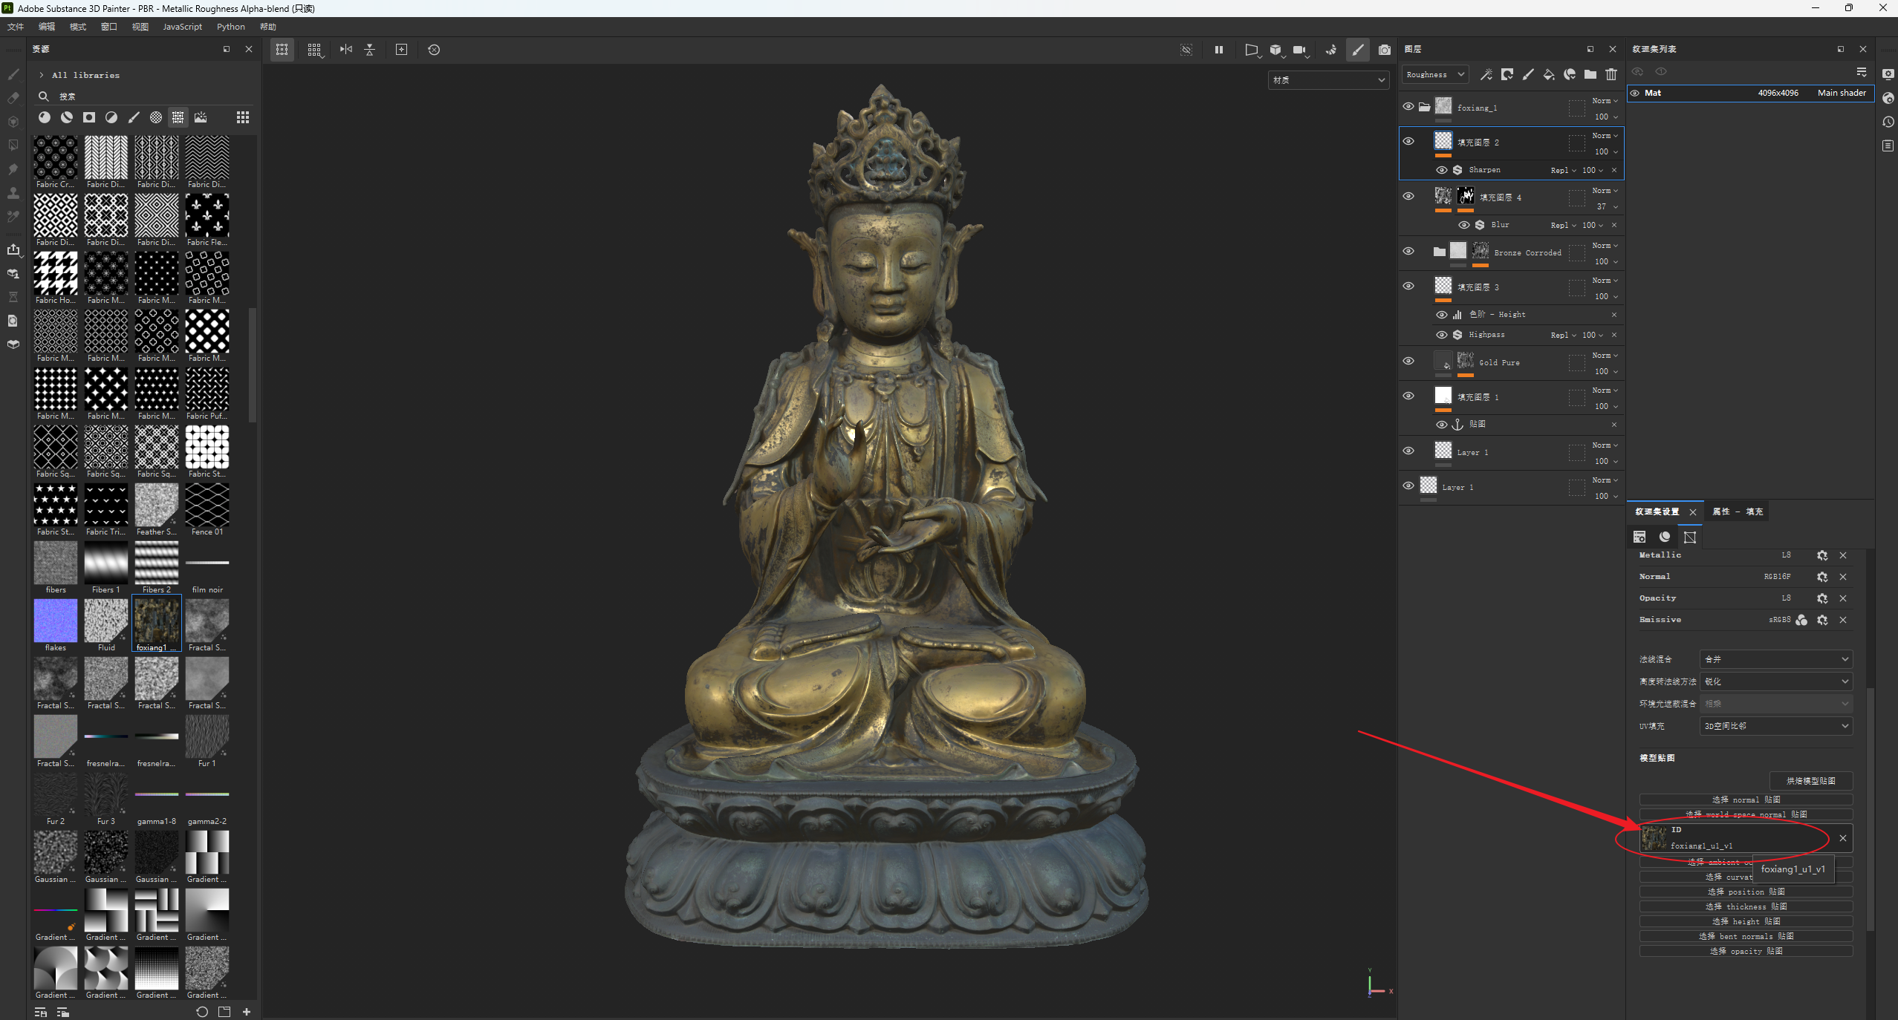Hide the Sharpen filter effect
The height and width of the screenshot is (1020, 1898).
[x=1441, y=170]
